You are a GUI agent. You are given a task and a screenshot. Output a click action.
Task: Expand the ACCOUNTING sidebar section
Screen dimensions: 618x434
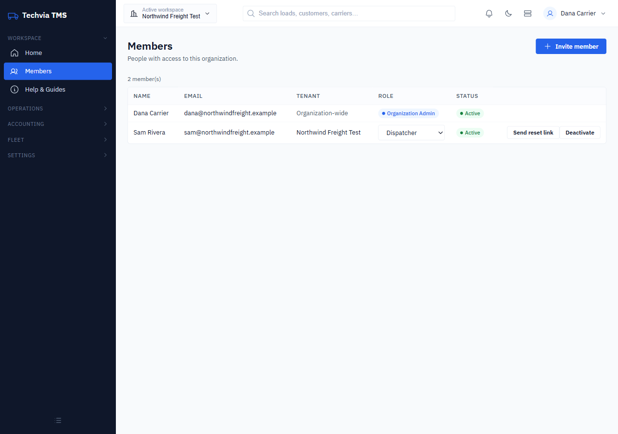58,124
